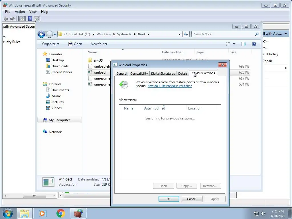Open the File menu

[x=8, y=12]
